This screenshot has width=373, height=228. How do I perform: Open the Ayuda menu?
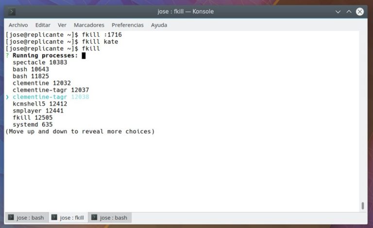159,25
